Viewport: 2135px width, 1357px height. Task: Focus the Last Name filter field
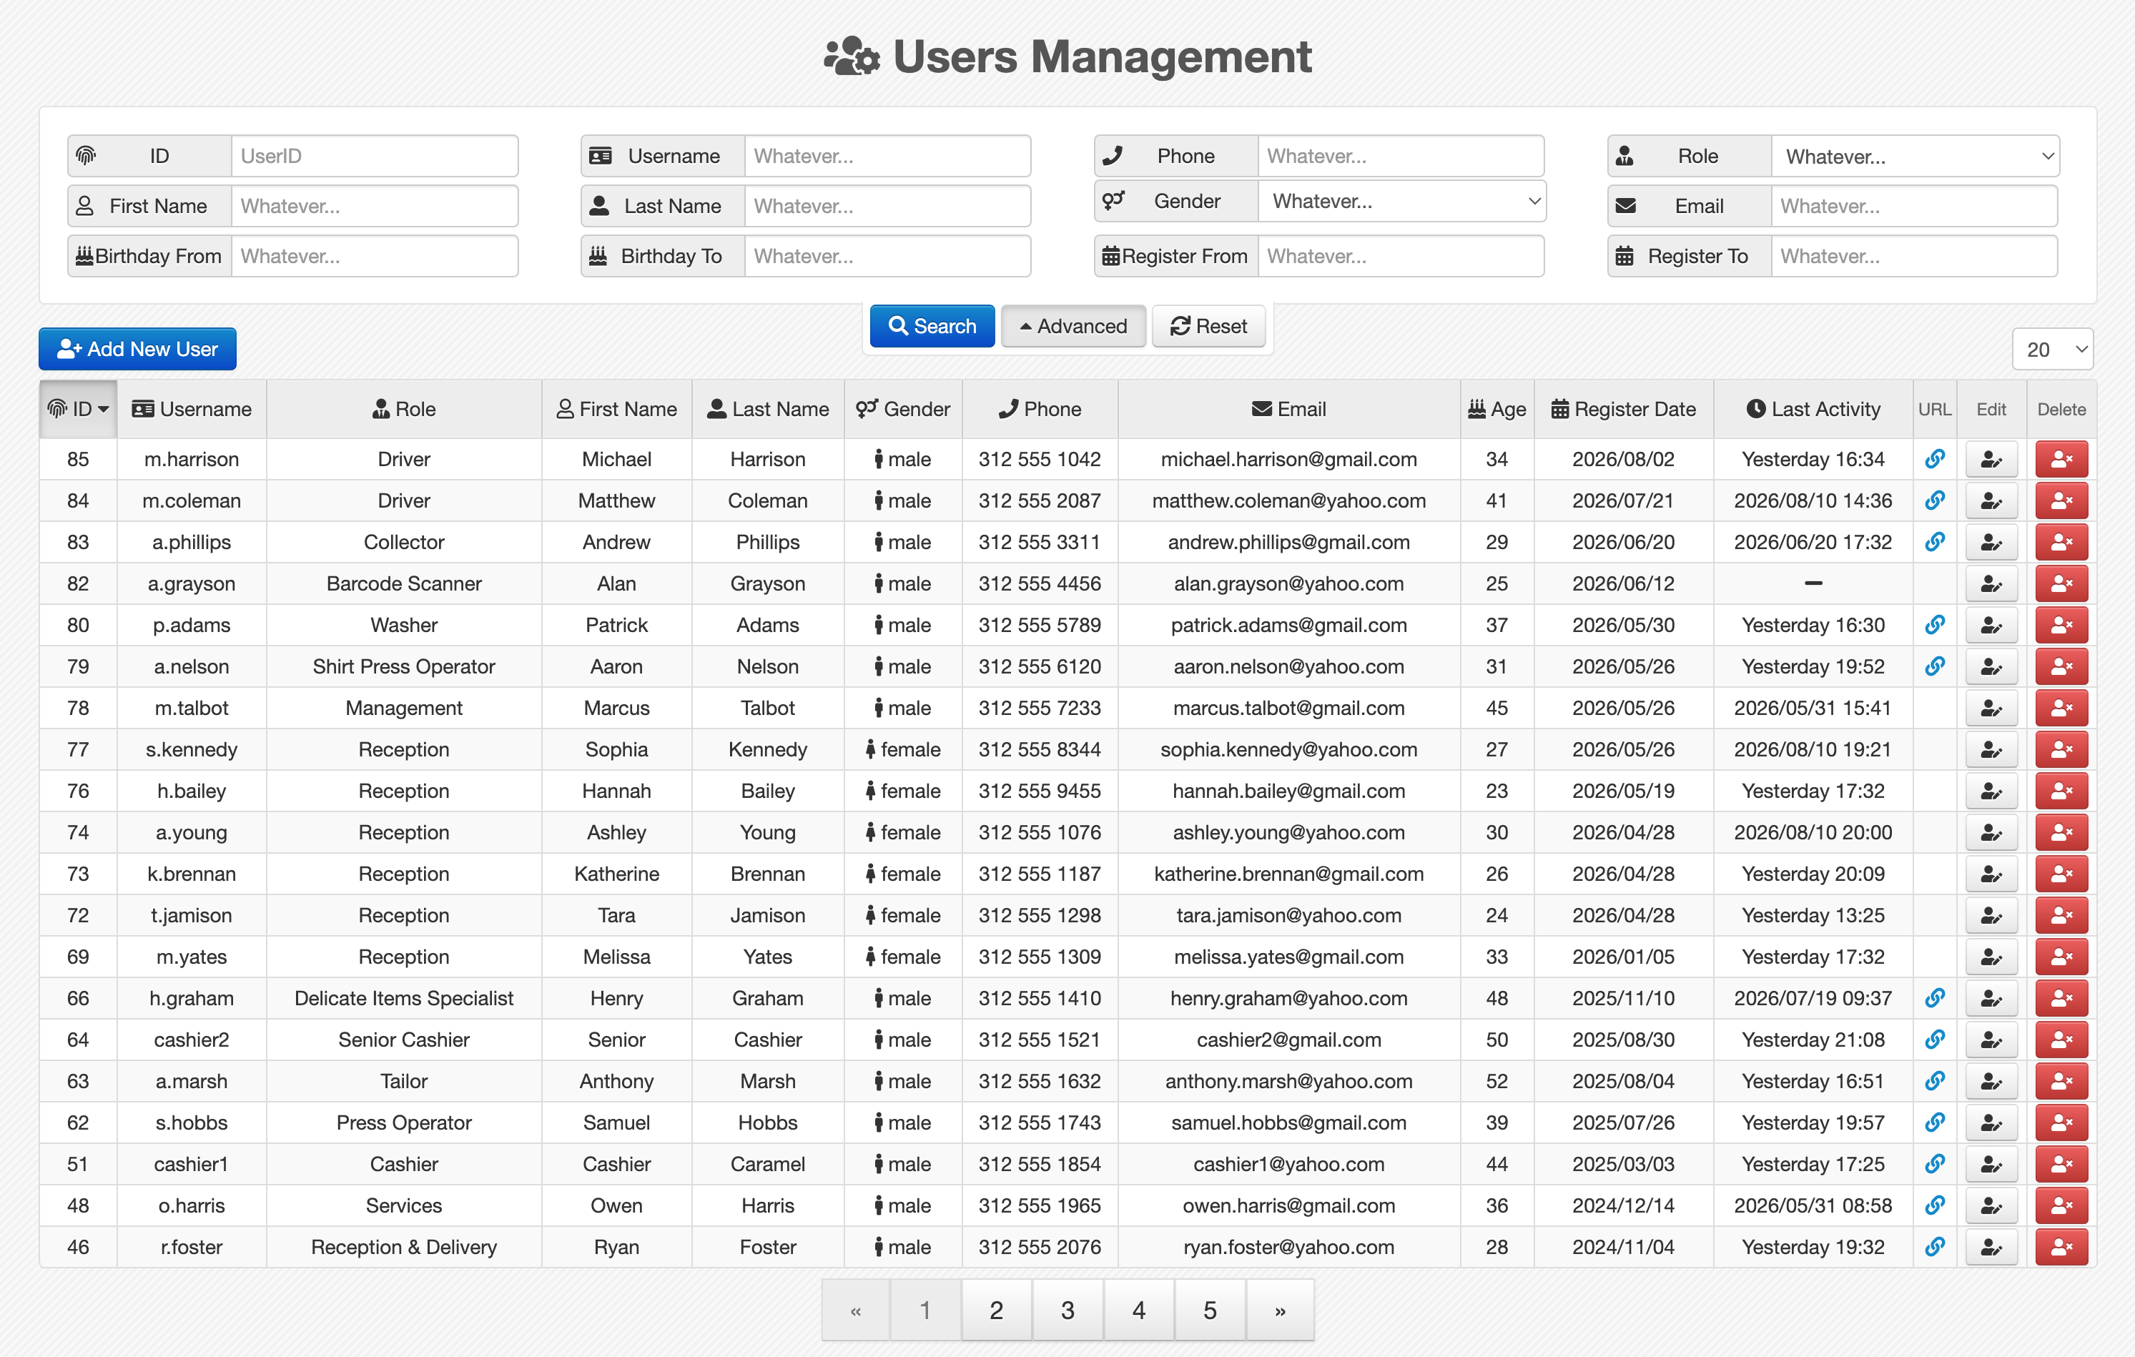pyautogui.click(x=887, y=206)
